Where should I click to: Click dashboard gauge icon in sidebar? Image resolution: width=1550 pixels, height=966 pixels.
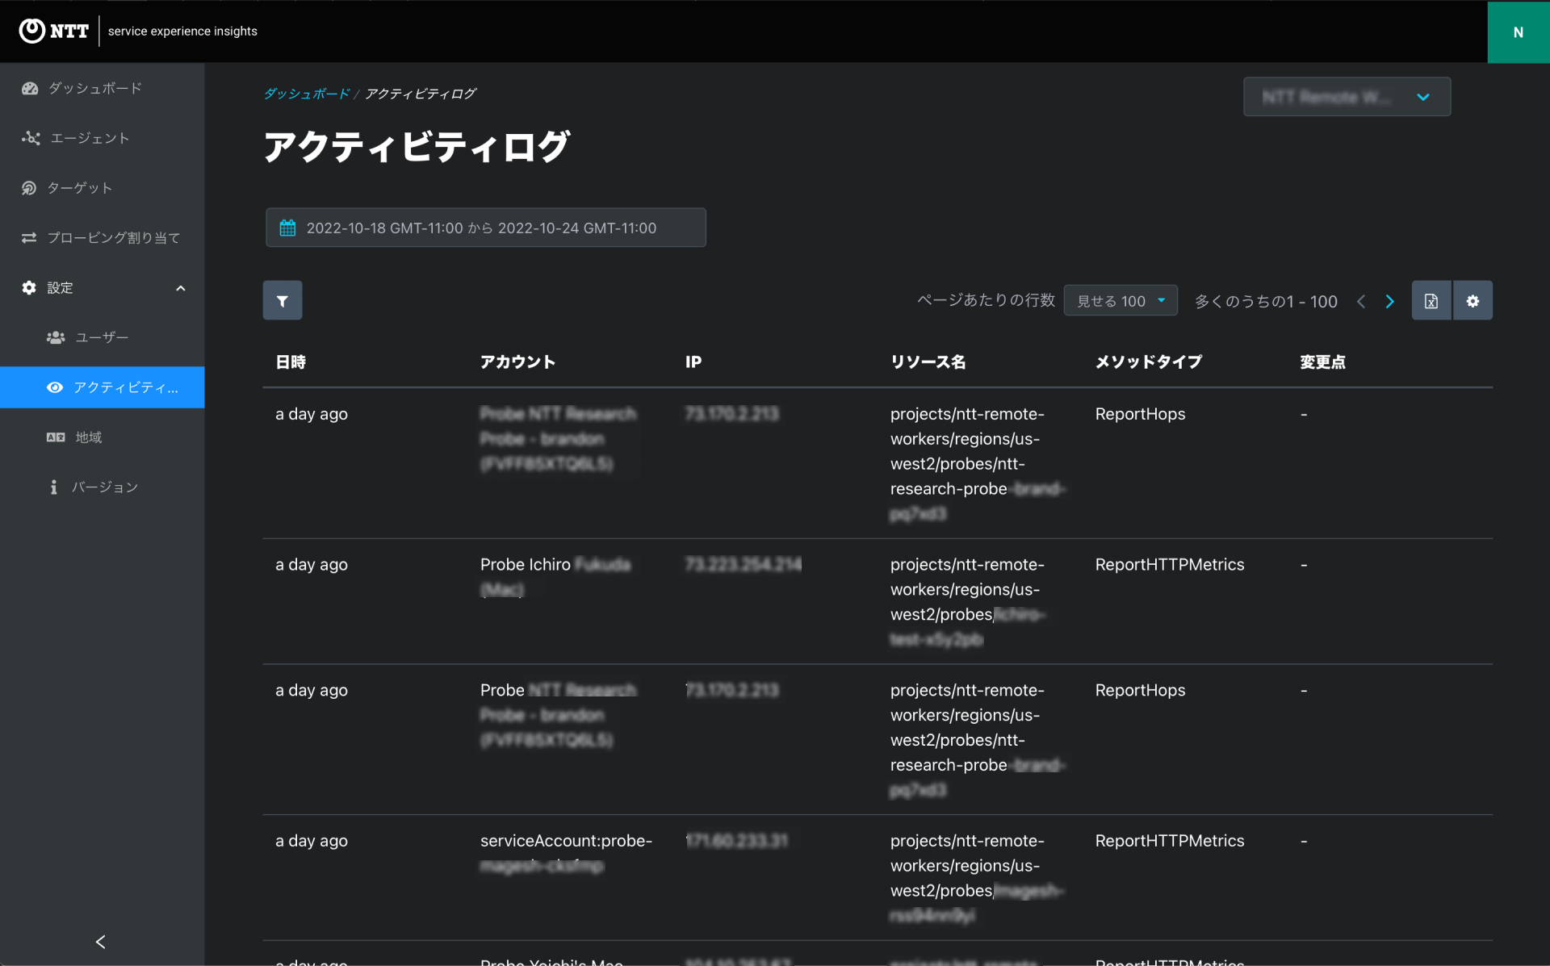pyautogui.click(x=30, y=88)
